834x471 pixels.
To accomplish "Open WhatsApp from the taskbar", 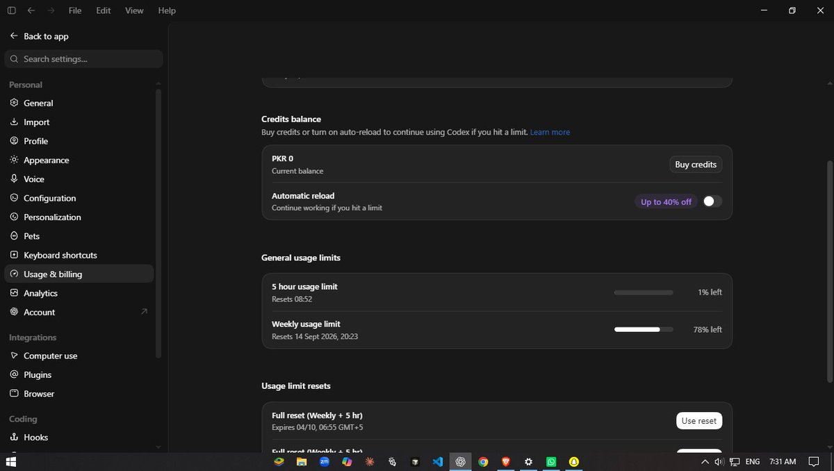I will point(551,461).
